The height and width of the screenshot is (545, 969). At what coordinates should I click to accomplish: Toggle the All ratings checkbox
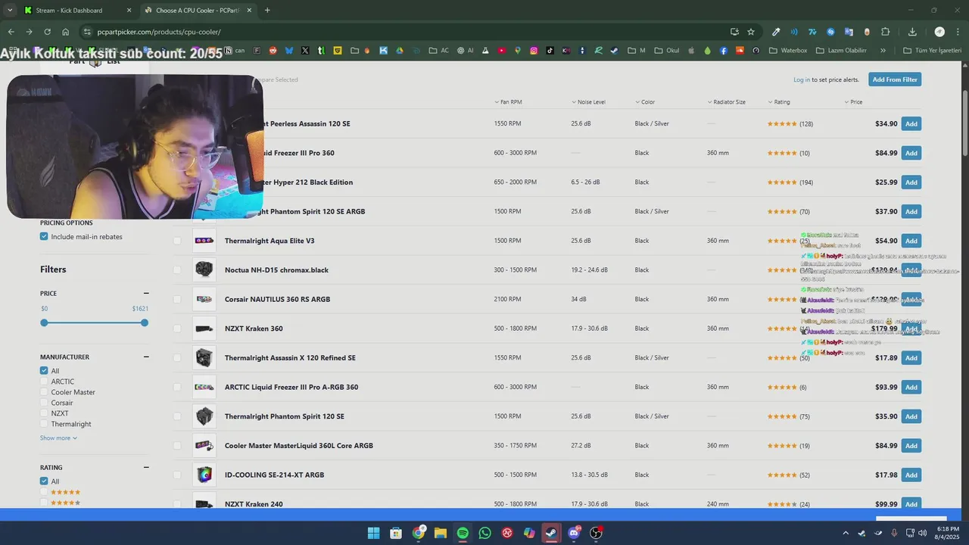click(44, 481)
